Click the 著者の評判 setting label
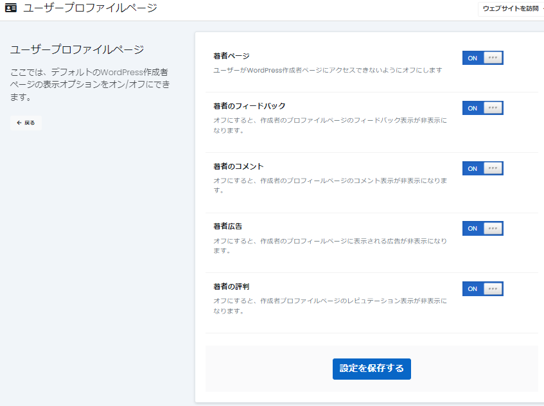544x406 pixels. click(x=235, y=287)
